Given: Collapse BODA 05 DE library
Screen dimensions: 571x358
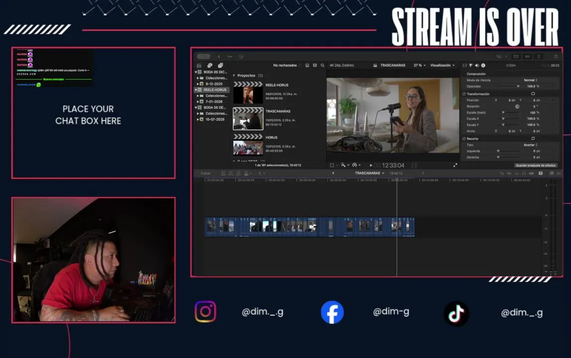Looking at the screenshot, I should click(196, 108).
